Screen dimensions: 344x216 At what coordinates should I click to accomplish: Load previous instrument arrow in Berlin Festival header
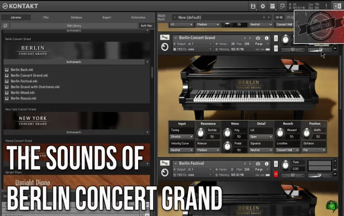245,163
